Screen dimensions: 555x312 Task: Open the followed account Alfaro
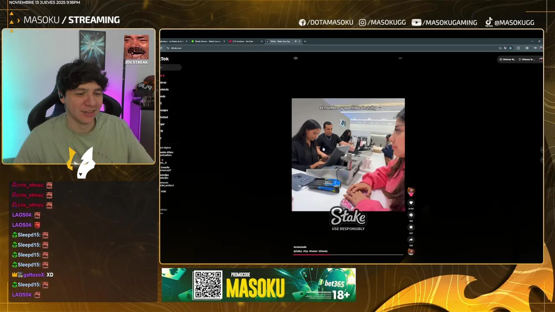[166, 153]
